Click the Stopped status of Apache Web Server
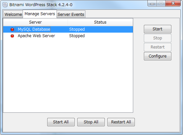183x135 pixels. [x=77, y=36]
